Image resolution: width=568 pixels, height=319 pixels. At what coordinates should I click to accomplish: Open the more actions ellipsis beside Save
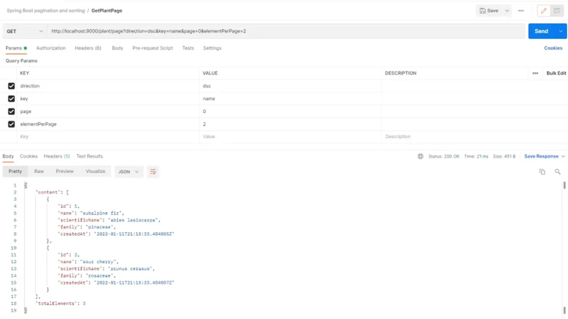pyautogui.click(x=521, y=11)
